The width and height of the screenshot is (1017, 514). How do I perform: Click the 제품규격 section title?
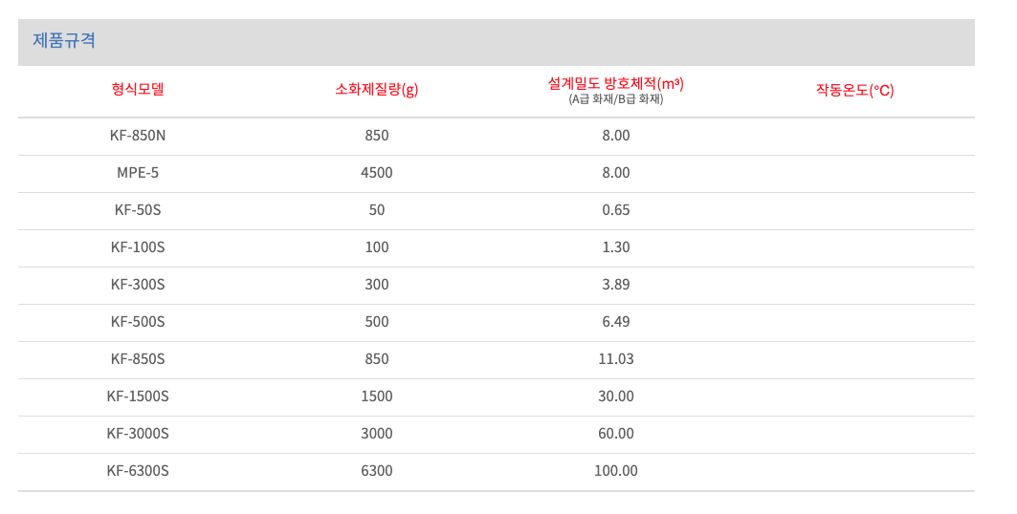(64, 41)
